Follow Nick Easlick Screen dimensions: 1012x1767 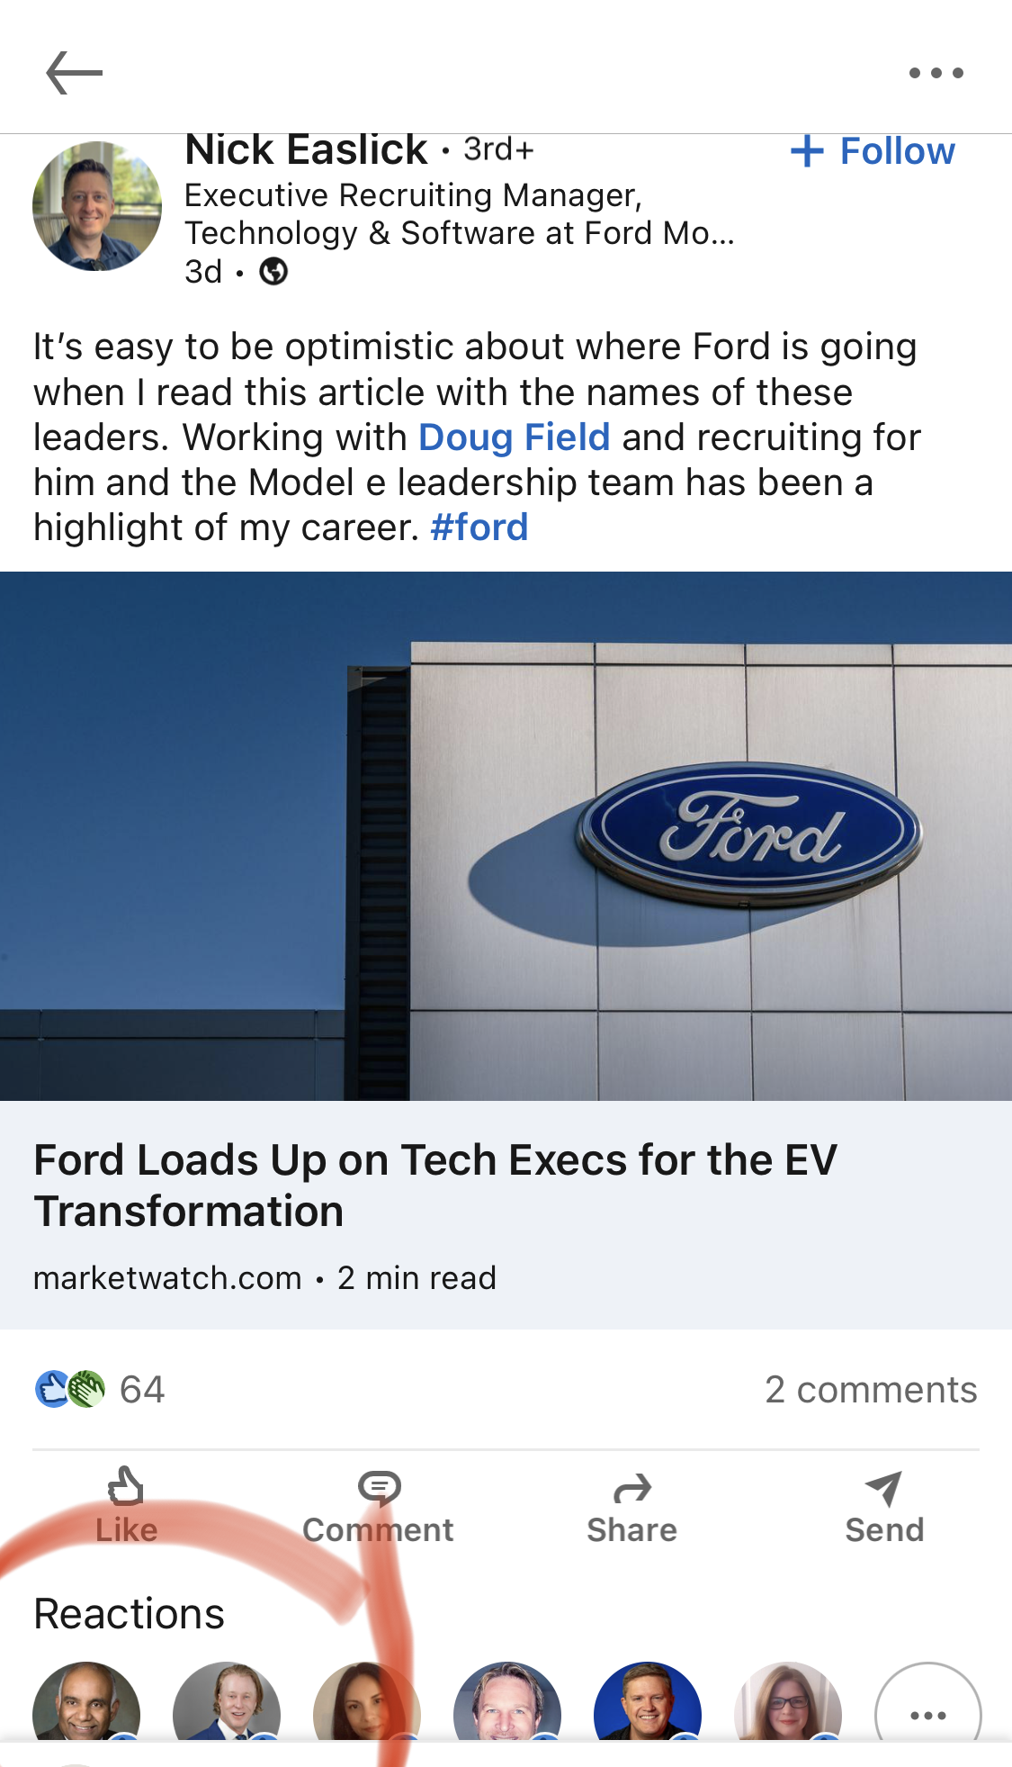[873, 151]
